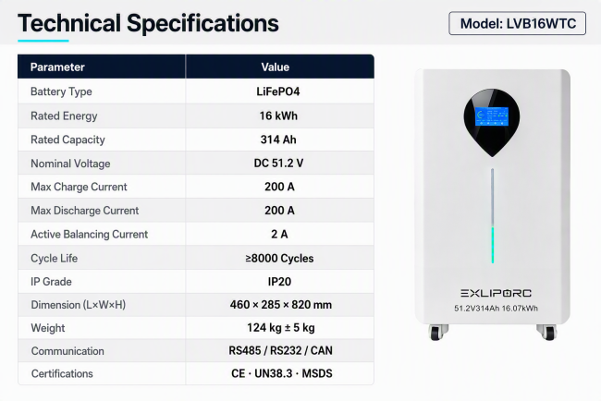The image size is (601, 401).
Task: Select the 314 Ah capacity value
Action: click(x=278, y=140)
